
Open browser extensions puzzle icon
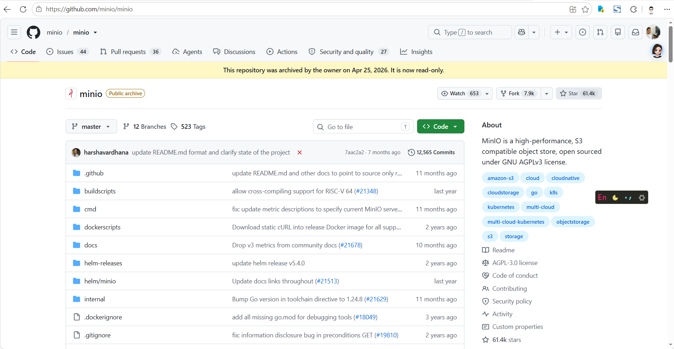click(633, 9)
